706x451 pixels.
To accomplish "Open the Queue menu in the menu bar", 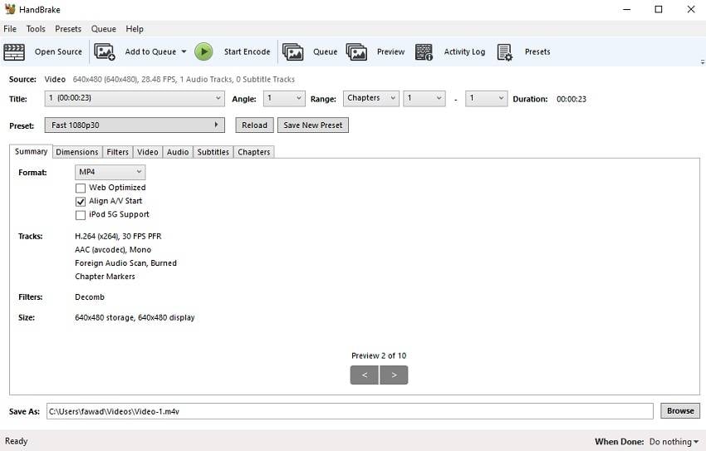I will [x=104, y=29].
